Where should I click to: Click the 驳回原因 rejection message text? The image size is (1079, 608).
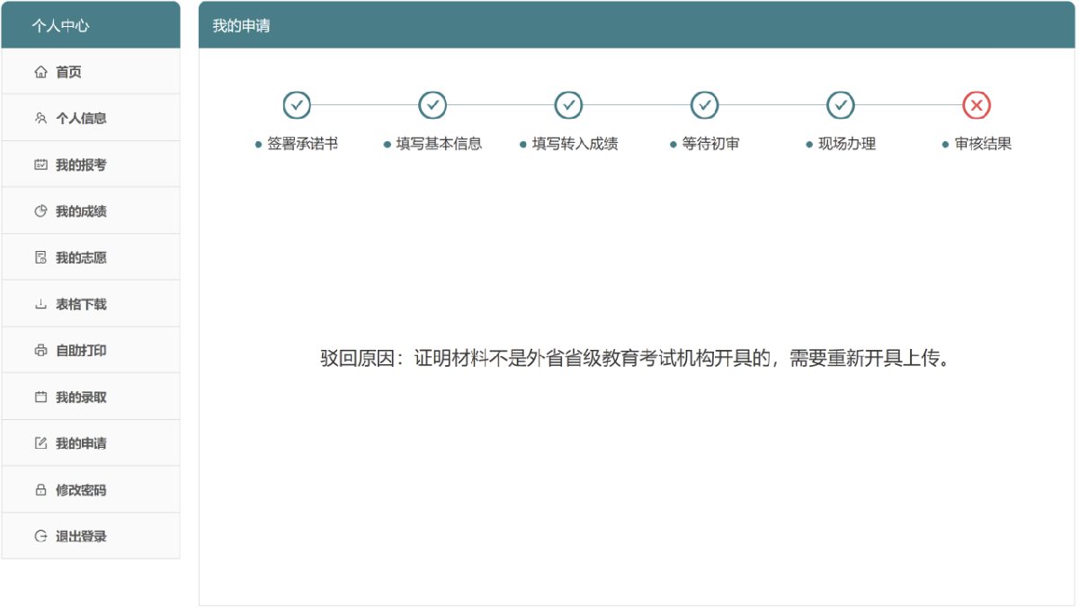[636, 359]
